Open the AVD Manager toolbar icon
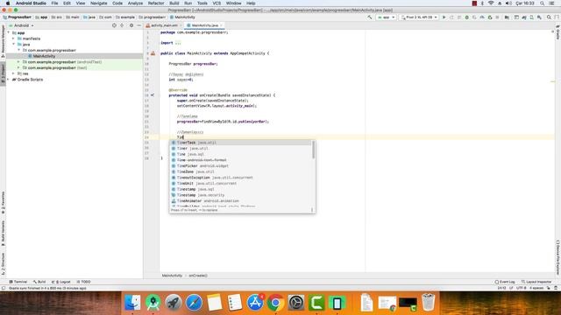 click(532, 17)
